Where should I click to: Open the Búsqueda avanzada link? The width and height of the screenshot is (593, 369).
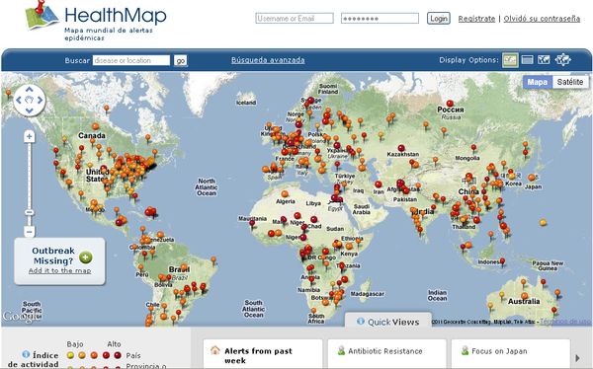pyautogui.click(x=268, y=59)
